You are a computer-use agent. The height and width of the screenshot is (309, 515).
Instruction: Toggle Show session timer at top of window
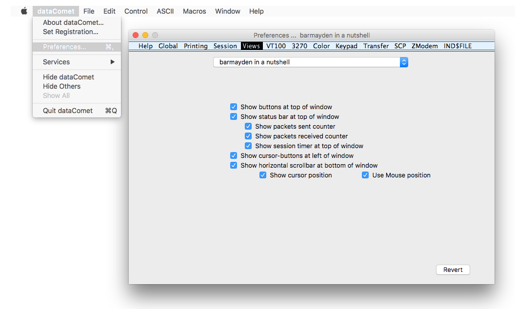(x=248, y=146)
